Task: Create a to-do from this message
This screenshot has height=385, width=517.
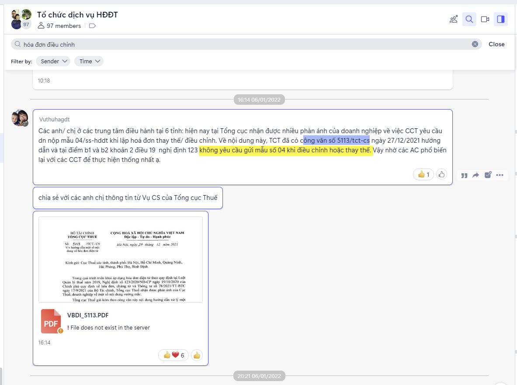Action: [x=488, y=175]
